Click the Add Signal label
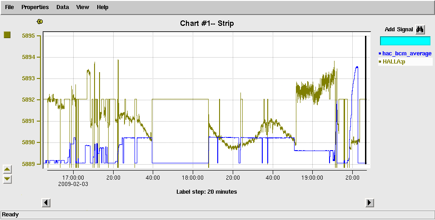Image resolution: width=435 pixels, height=220 pixels. (x=399, y=29)
